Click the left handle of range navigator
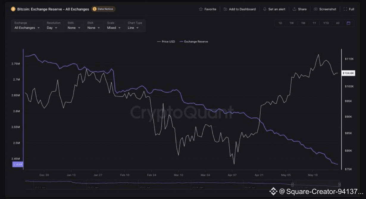This screenshot has width=366, height=199. (x=293, y=184)
